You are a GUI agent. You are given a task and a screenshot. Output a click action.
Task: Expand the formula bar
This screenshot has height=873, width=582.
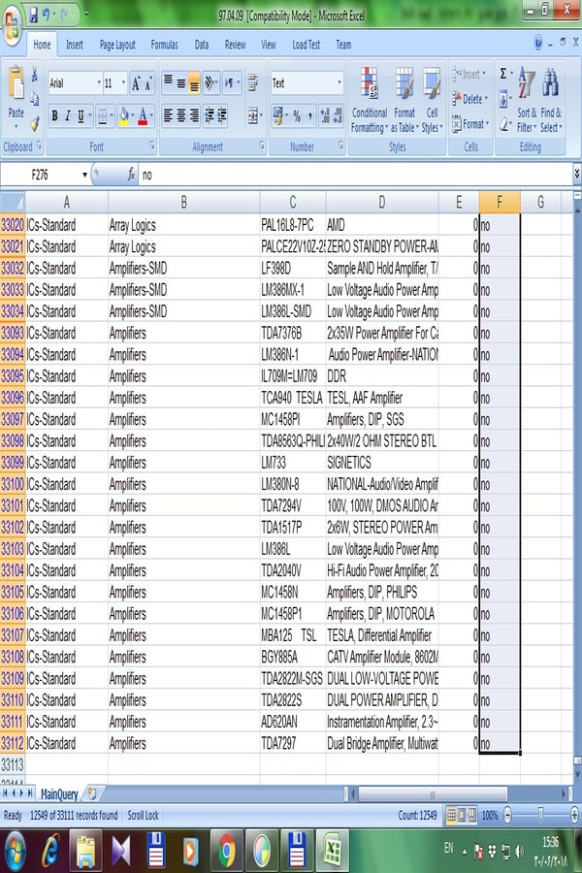pos(576,174)
